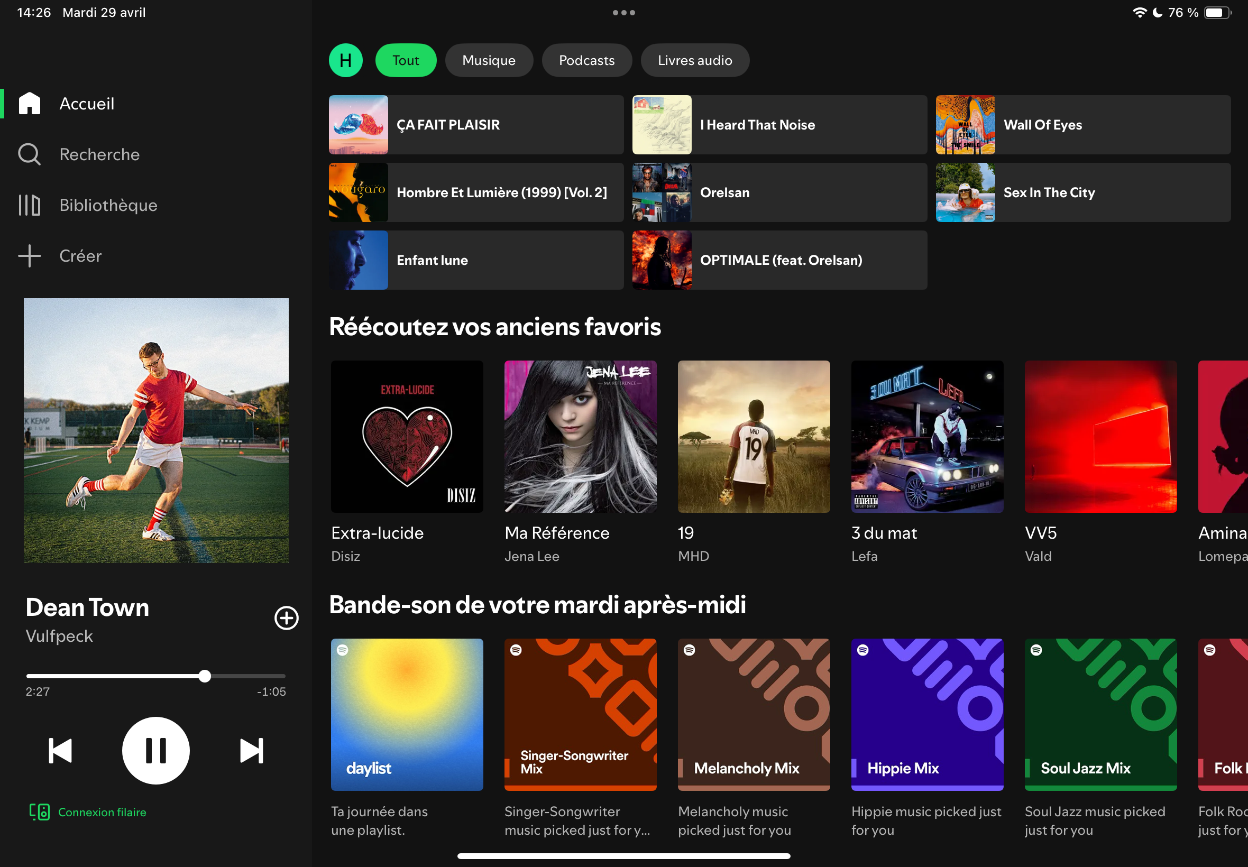Image resolution: width=1248 pixels, height=867 pixels.
Task: Click the MHD artist name
Action: 693,556
